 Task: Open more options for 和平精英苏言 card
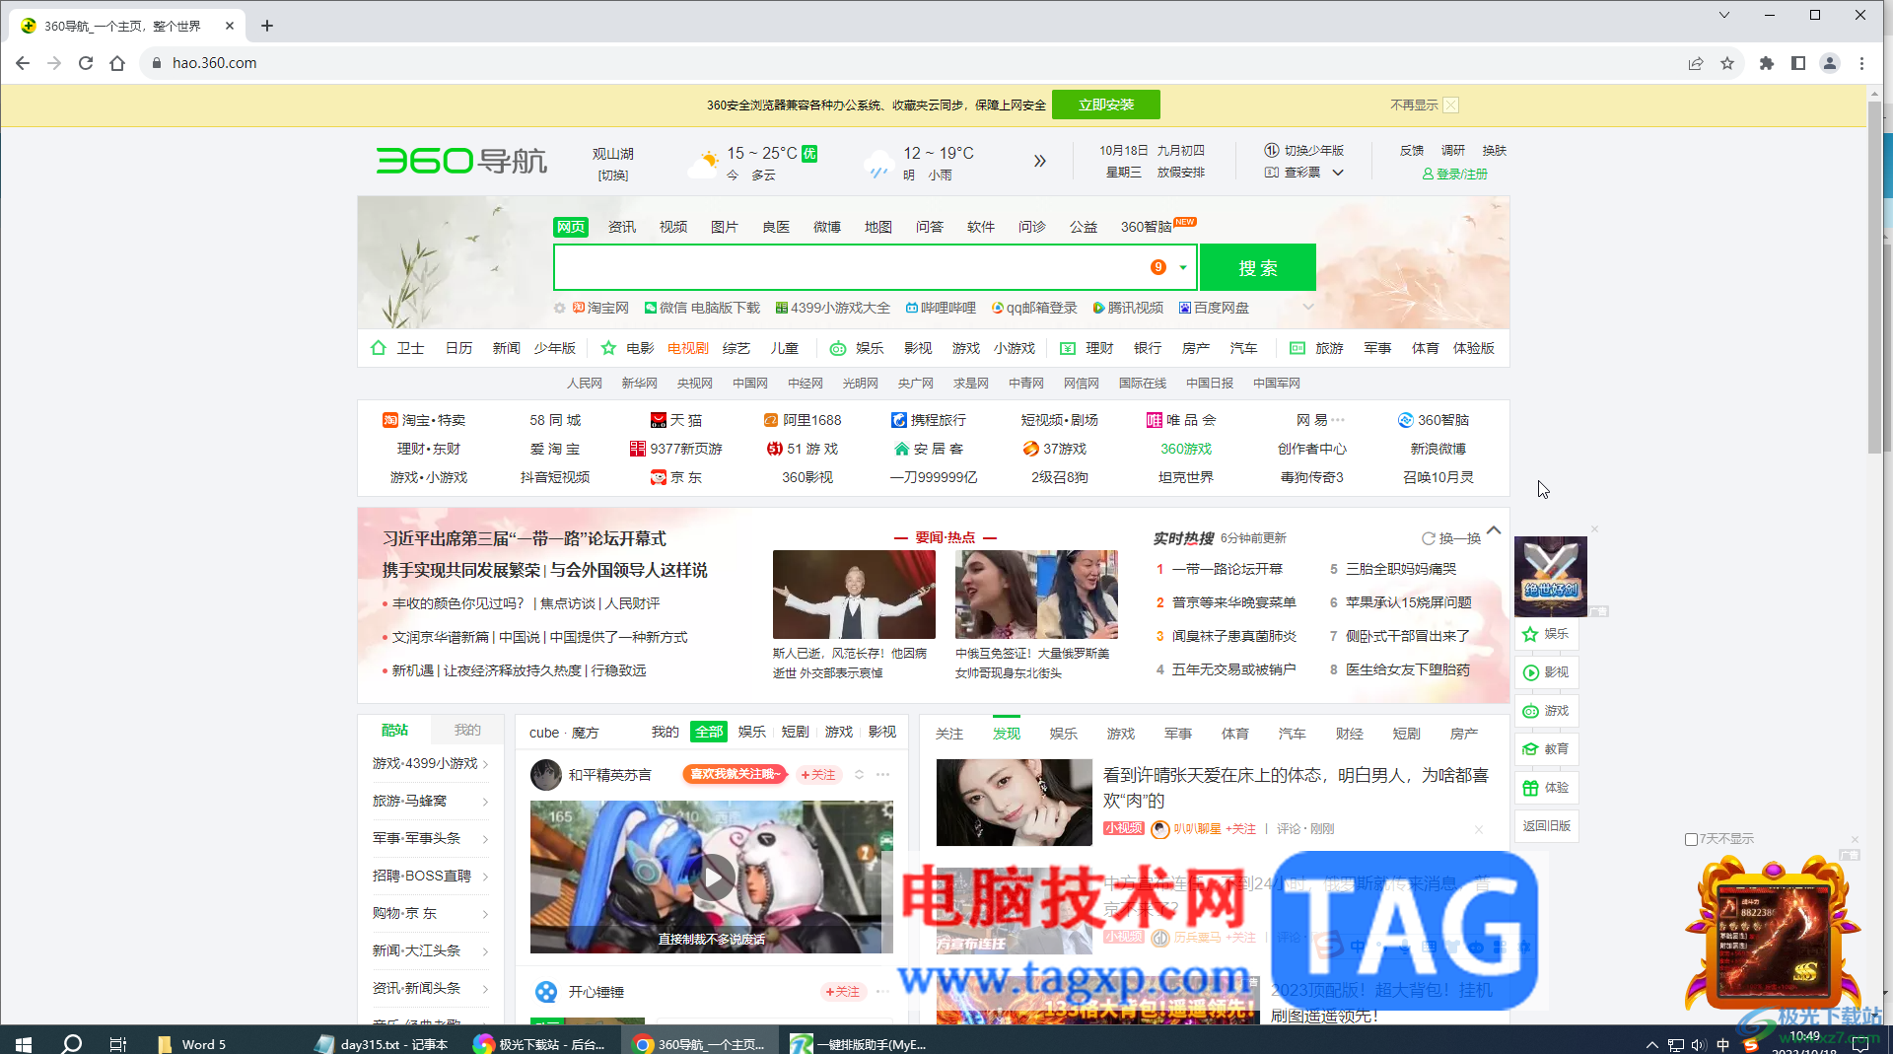(882, 775)
